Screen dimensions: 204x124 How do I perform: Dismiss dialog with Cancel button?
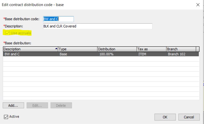point(189,117)
